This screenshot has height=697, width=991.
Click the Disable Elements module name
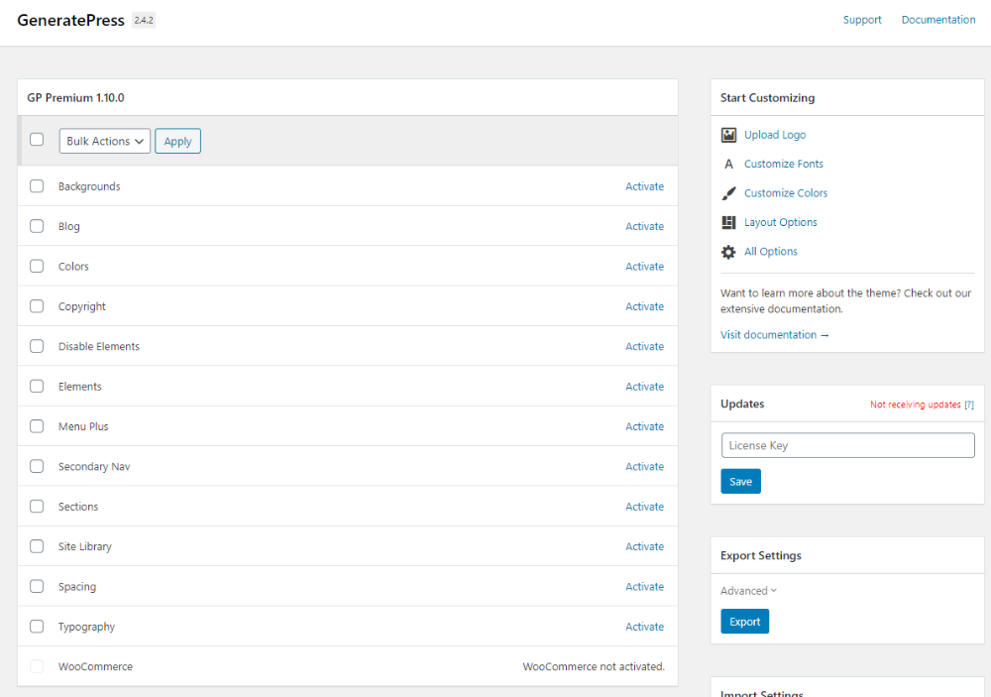tap(98, 347)
